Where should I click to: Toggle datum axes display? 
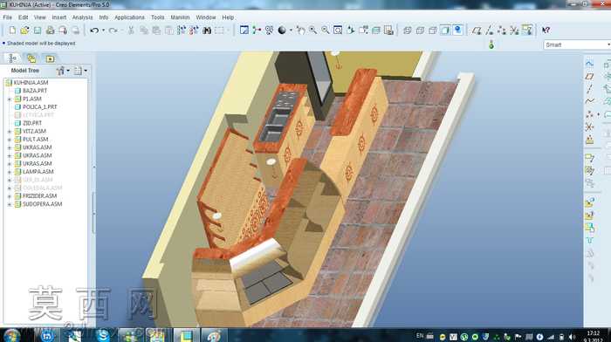pyautogui.click(x=489, y=30)
